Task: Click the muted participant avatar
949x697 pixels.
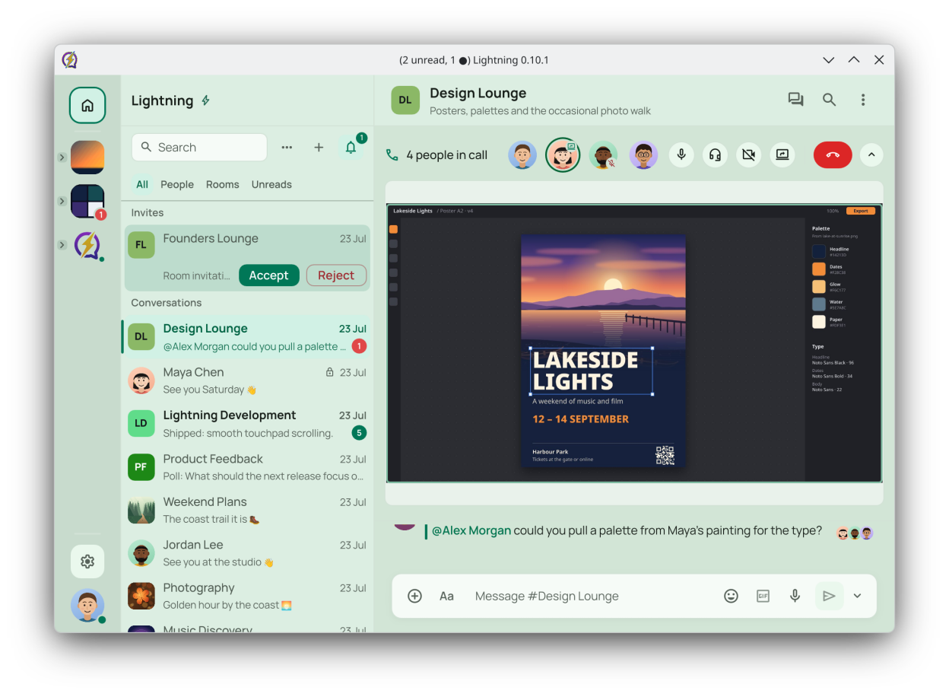Action: pos(603,155)
